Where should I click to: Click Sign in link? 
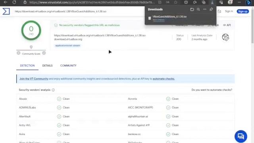(229, 11)
